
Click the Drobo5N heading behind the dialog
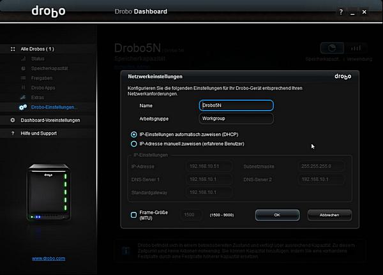pos(137,48)
